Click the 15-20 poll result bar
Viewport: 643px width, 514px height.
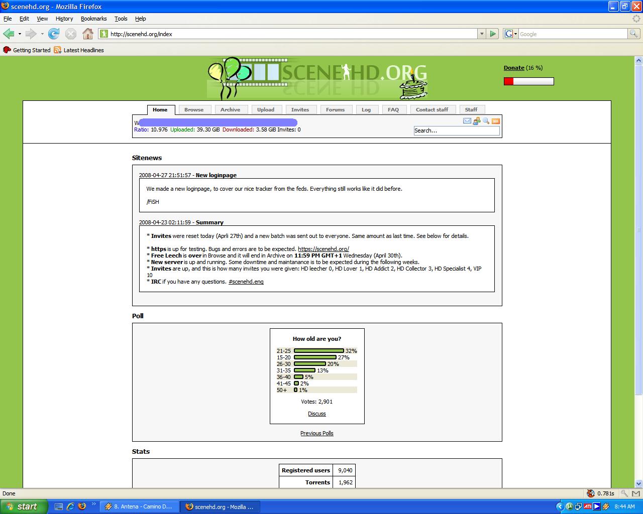coord(315,357)
